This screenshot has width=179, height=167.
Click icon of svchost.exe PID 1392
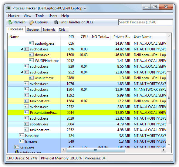pyautogui.click(x=26, y=95)
